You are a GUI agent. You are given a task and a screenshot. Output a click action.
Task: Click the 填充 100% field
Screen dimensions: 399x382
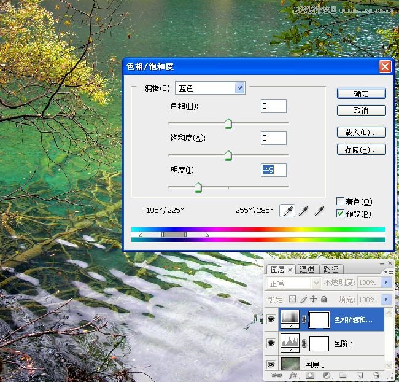click(369, 299)
